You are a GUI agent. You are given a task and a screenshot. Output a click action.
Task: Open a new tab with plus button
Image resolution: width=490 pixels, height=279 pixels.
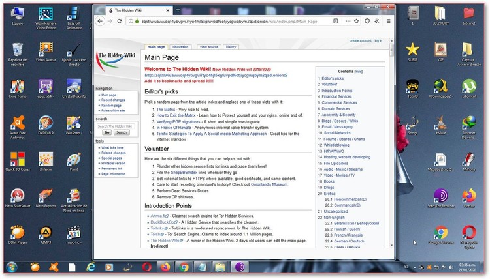pyautogui.click(x=178, y=10)
